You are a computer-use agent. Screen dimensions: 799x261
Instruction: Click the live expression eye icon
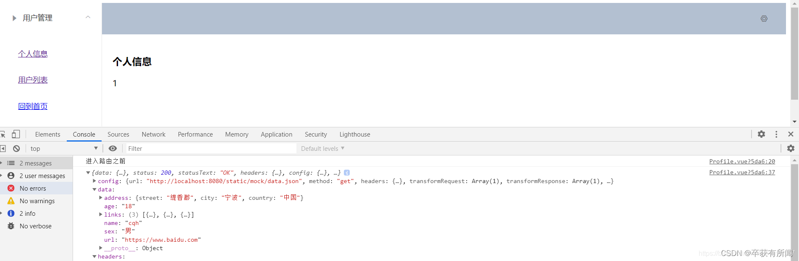click(x=113, y=148)
